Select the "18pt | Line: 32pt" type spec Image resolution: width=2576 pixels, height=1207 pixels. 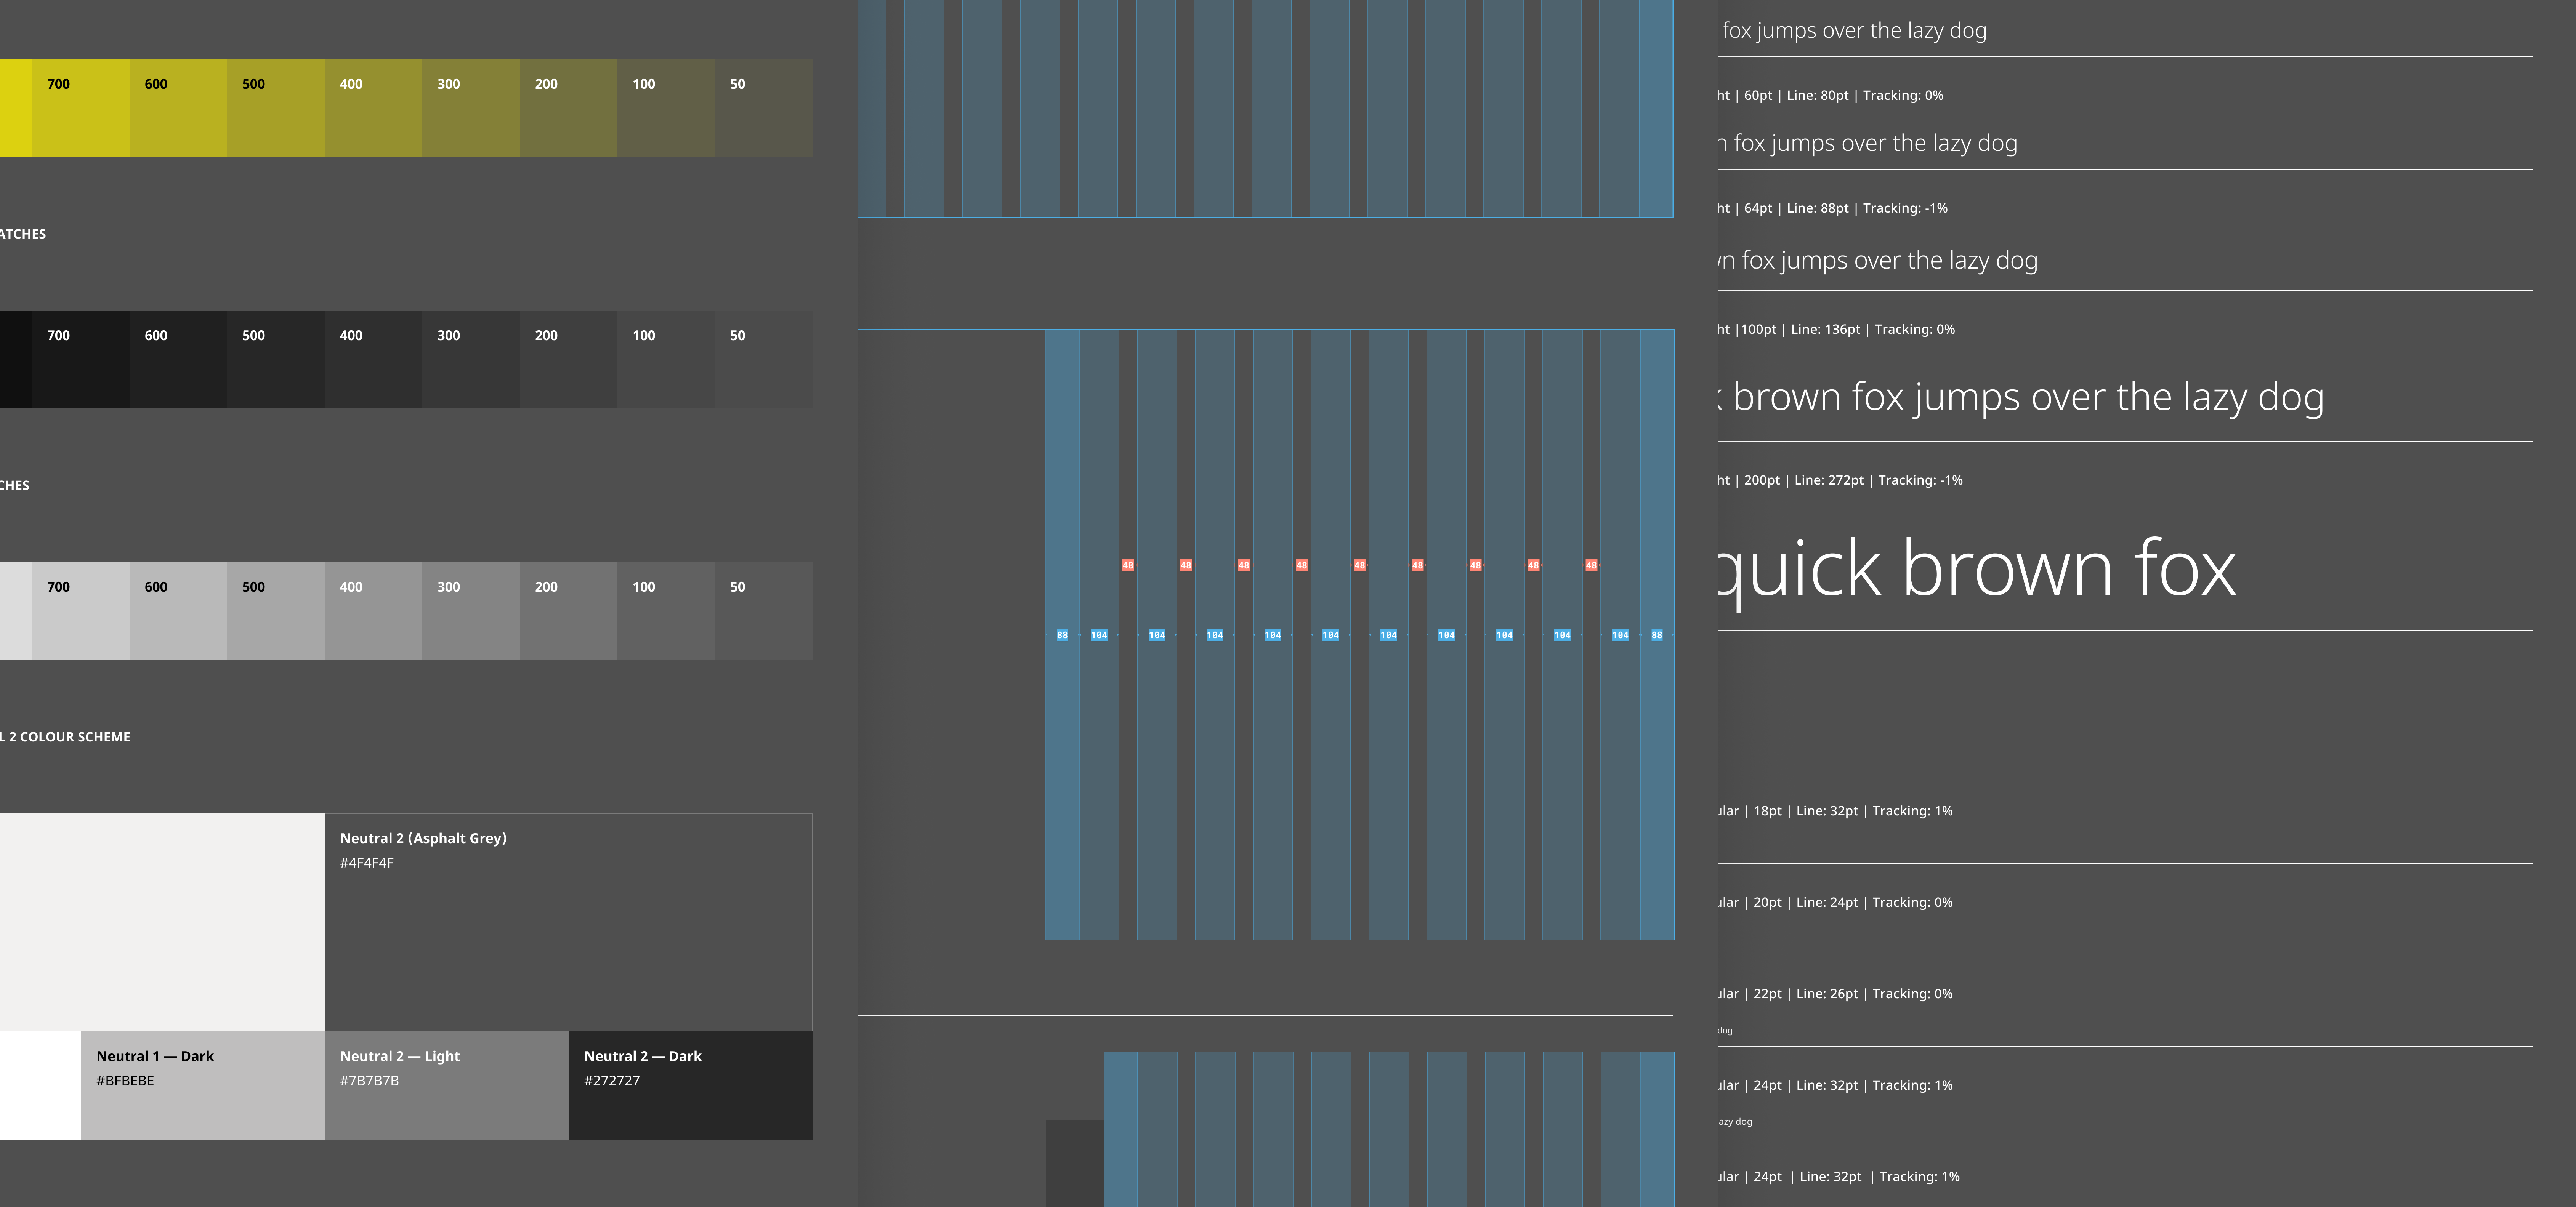pos(1806,811)
